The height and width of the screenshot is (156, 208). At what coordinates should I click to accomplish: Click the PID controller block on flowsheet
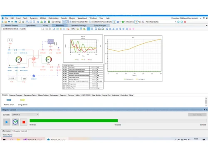(x=51, y=41)
